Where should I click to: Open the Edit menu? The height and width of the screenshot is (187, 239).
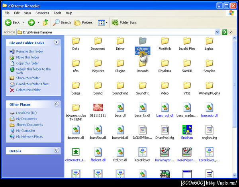[x=17, y=13]
